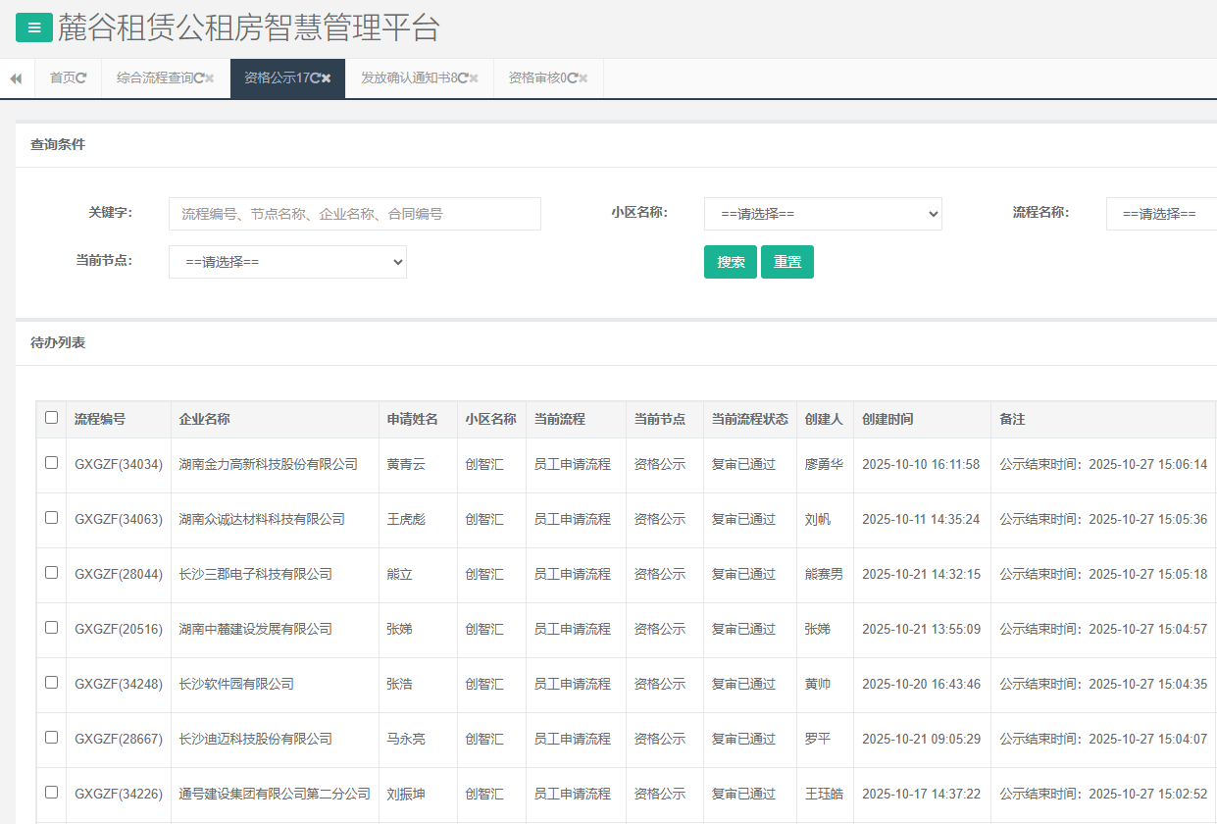
Task: Close the 综合流程查询 tab
Action: (x=209, y=78)
